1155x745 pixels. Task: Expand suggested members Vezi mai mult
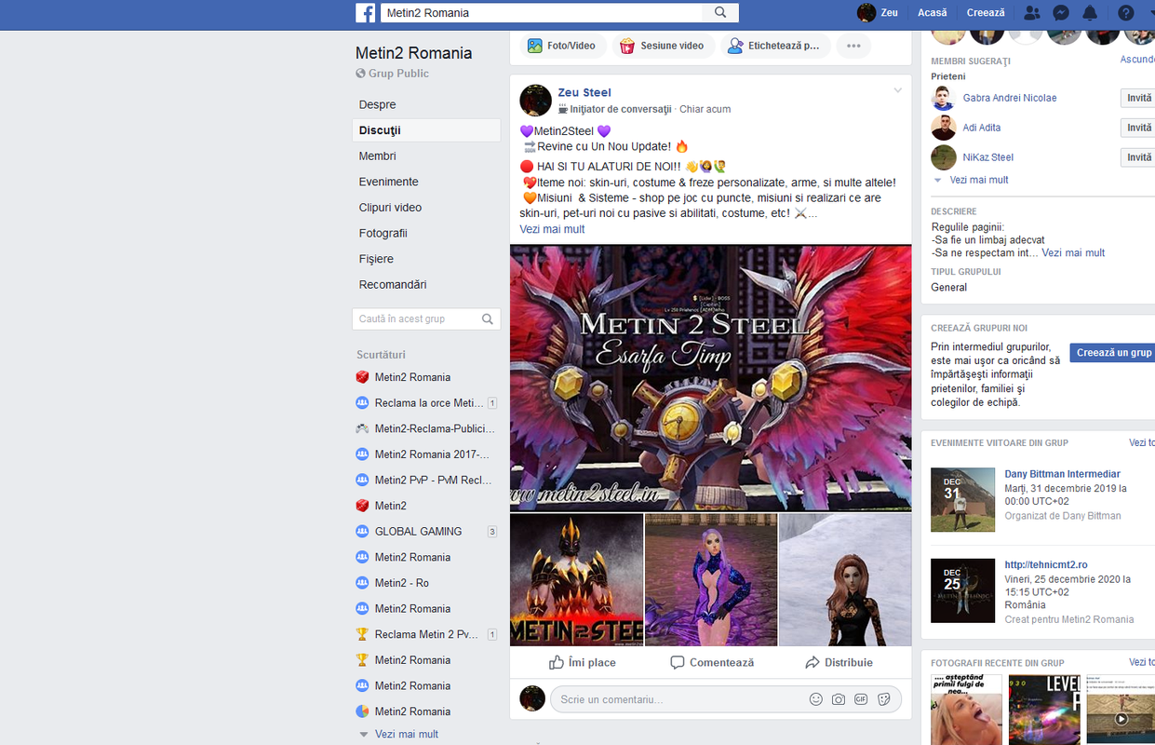pyautogui.click(x=978, y=180)
